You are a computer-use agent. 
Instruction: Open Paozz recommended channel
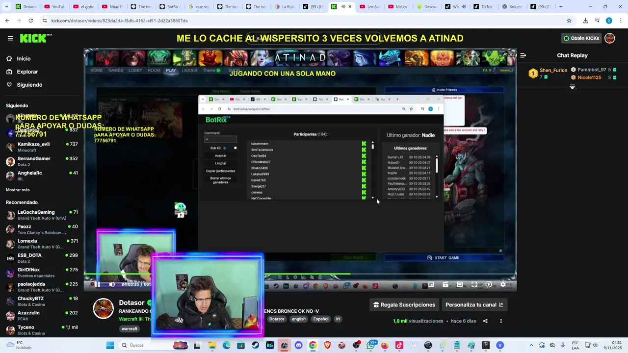[42, 229]
